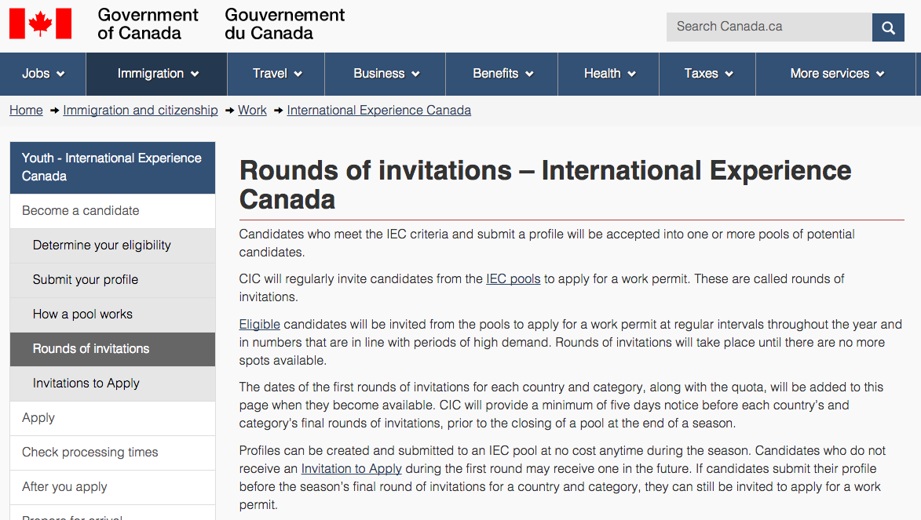The width and height of the screenshot is (921, 520).
Task: Open the More services menu
Action: point(836,74)
